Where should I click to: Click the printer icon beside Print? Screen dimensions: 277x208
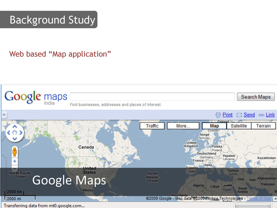click(x=218, y=115)
